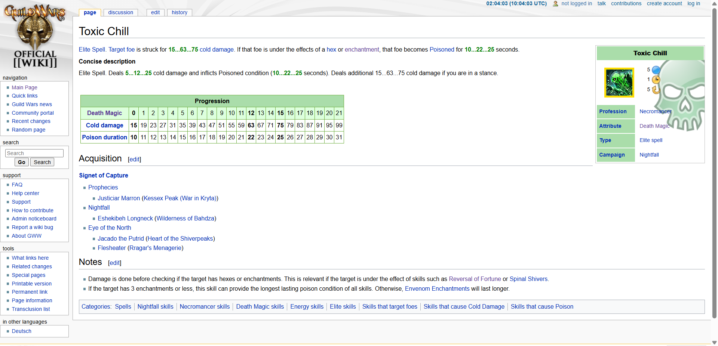Image resolution: width=718 pixels, height=346 pixels.
Task: Open the Transclusion list
Action: click(31, 309)
